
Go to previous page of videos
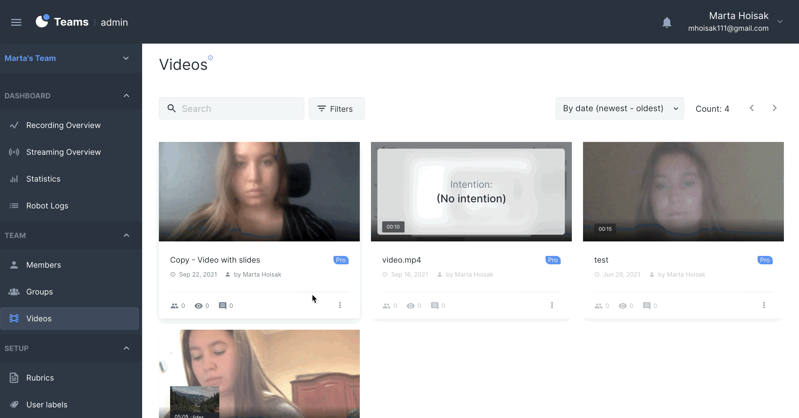tap(751, 108)
